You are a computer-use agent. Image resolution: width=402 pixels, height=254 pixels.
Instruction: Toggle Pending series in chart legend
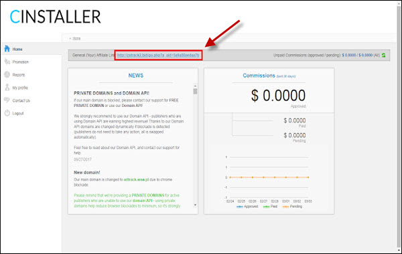[292, 207]
